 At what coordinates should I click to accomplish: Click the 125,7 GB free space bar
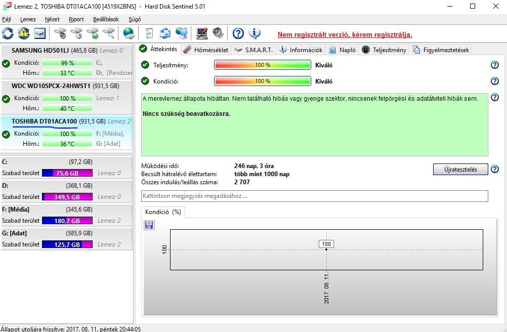pos(67,244)
